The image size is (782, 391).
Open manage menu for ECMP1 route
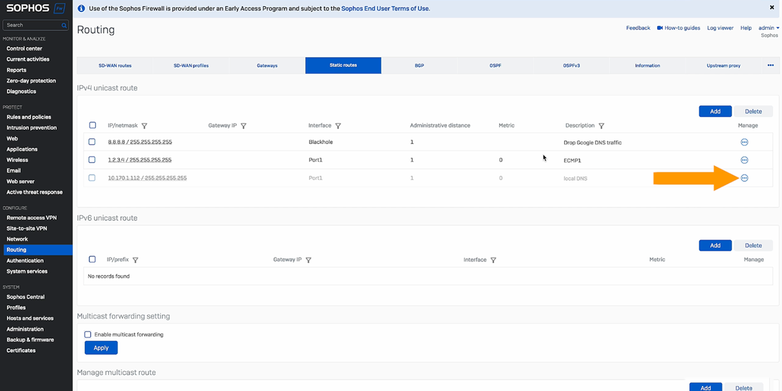pos(744,160)
